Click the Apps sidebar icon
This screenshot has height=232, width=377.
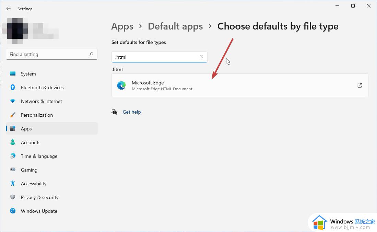click(x=13, y=128)
